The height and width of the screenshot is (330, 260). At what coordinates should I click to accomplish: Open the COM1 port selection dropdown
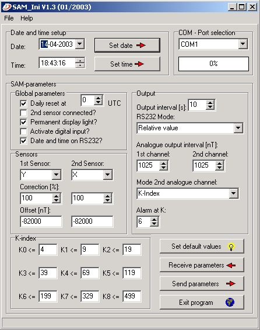[243, 44]
